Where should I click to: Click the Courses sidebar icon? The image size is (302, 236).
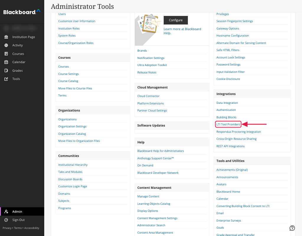point(6,54)
